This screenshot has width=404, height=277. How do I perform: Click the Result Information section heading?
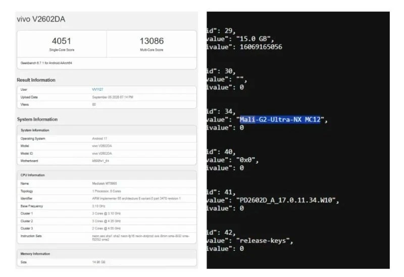click(x=36, y=80)
